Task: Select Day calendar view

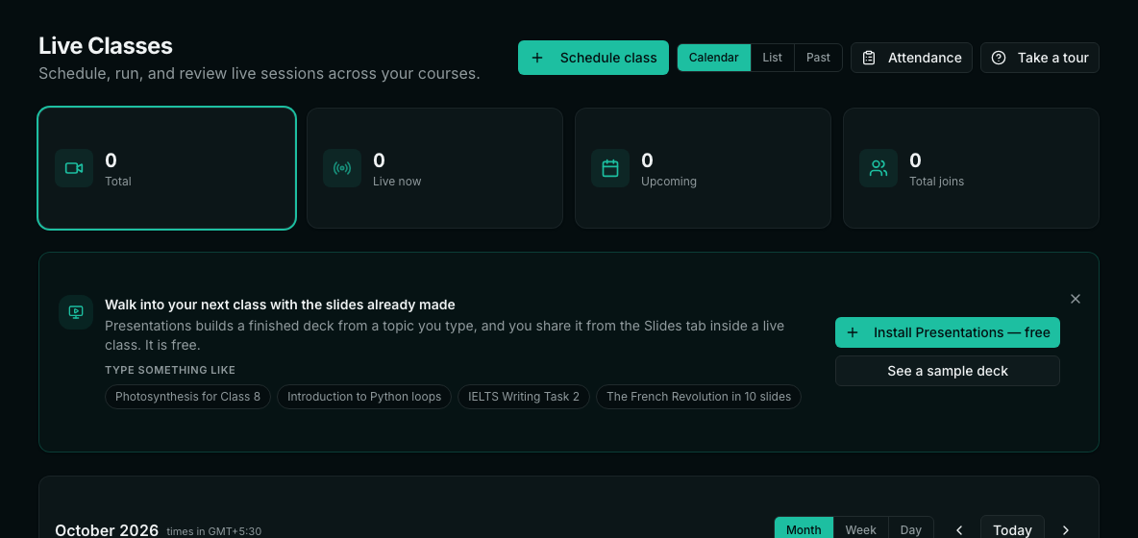Action: point(911,529)
